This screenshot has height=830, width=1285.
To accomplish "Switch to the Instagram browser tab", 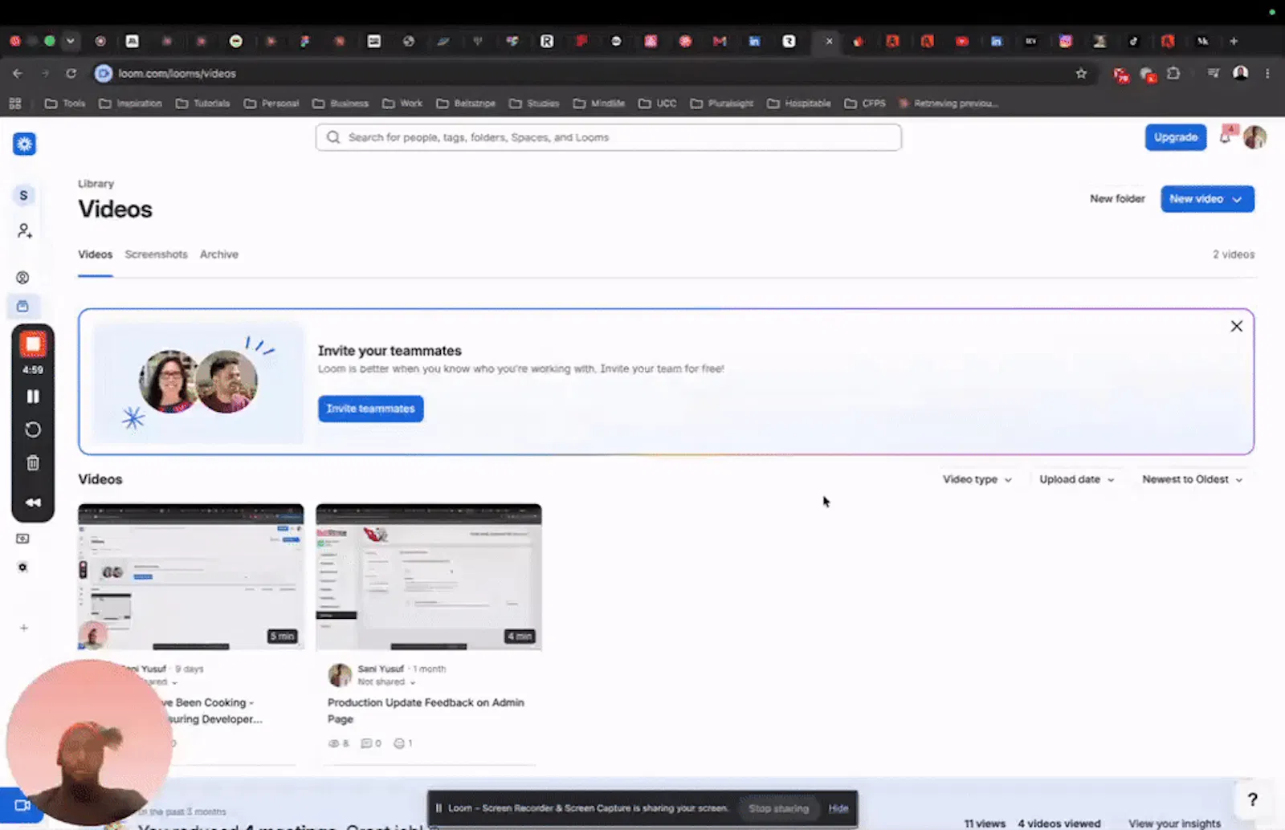I will (x=1065, y=41).
